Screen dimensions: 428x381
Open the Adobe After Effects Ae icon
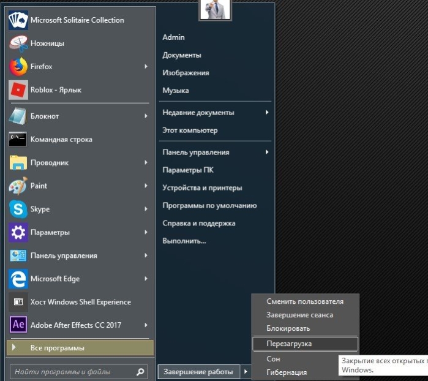(18, 325)
